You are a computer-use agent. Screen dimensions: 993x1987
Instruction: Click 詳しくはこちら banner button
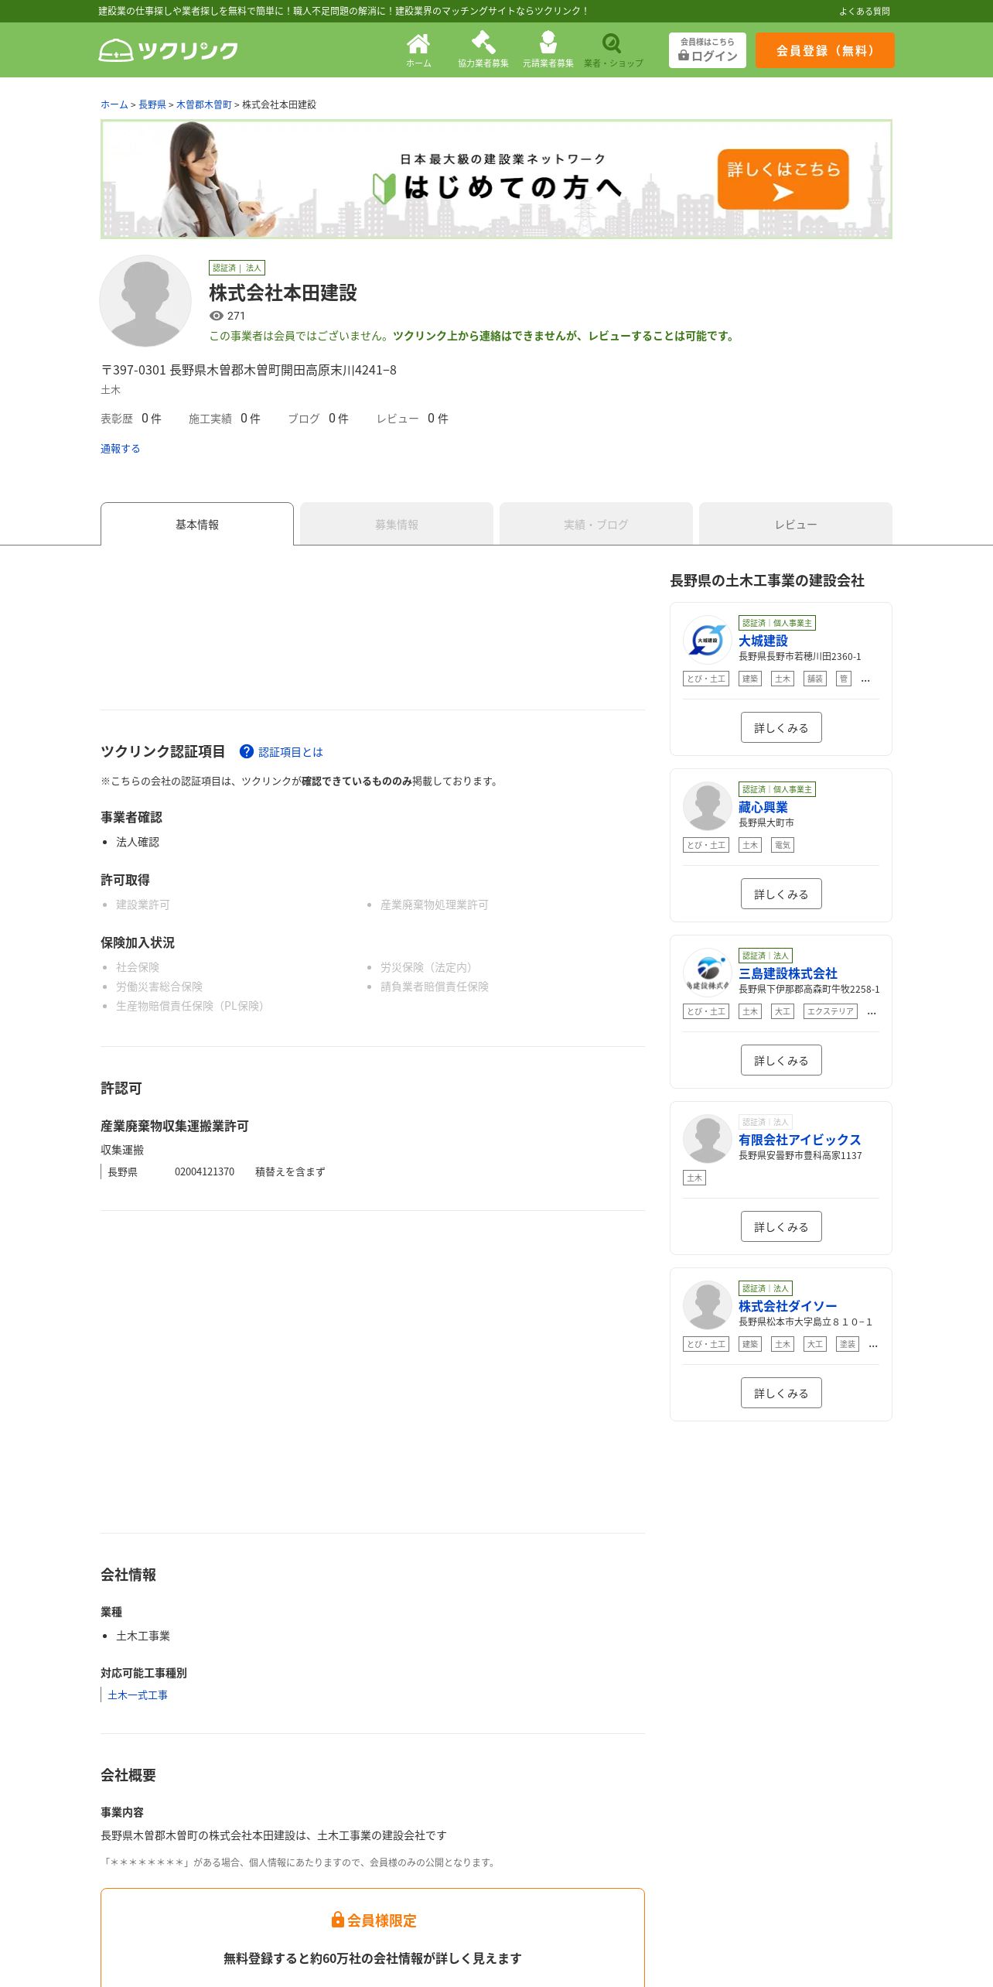click(783, 179)
